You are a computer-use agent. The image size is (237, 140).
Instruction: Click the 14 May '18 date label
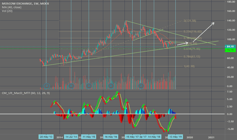pyautogui.click(x=154, y=137)
